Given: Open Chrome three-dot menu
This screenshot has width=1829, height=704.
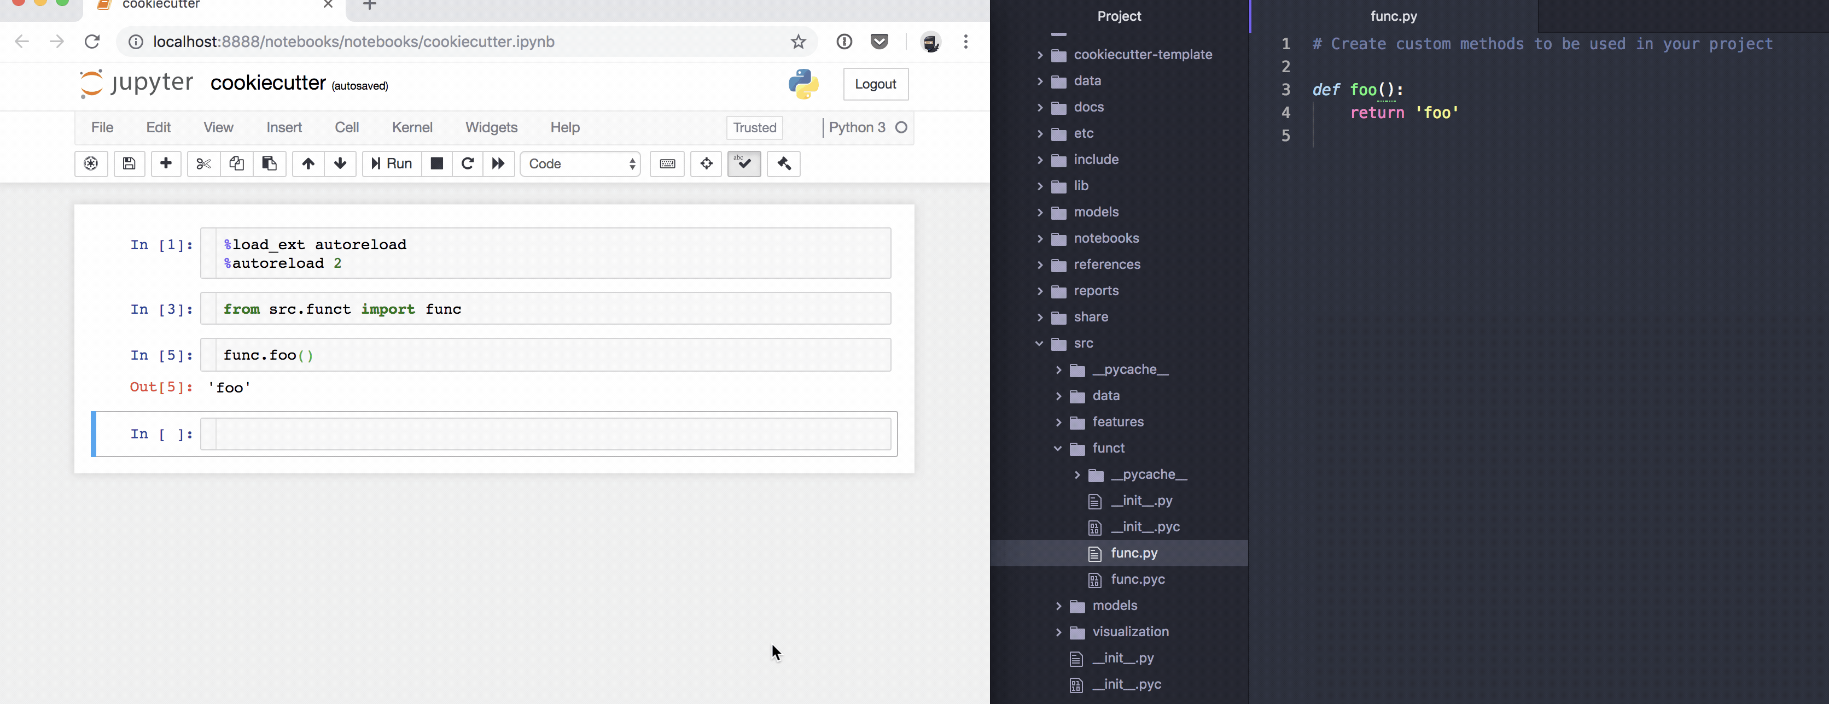Looking at the screenshot, I should click(x=965, y=42).
